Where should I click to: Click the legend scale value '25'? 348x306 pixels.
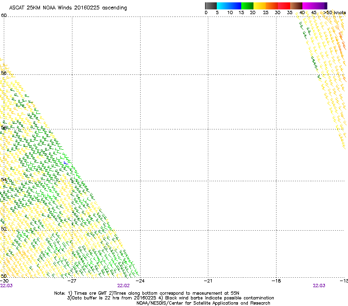pos(266,13)
